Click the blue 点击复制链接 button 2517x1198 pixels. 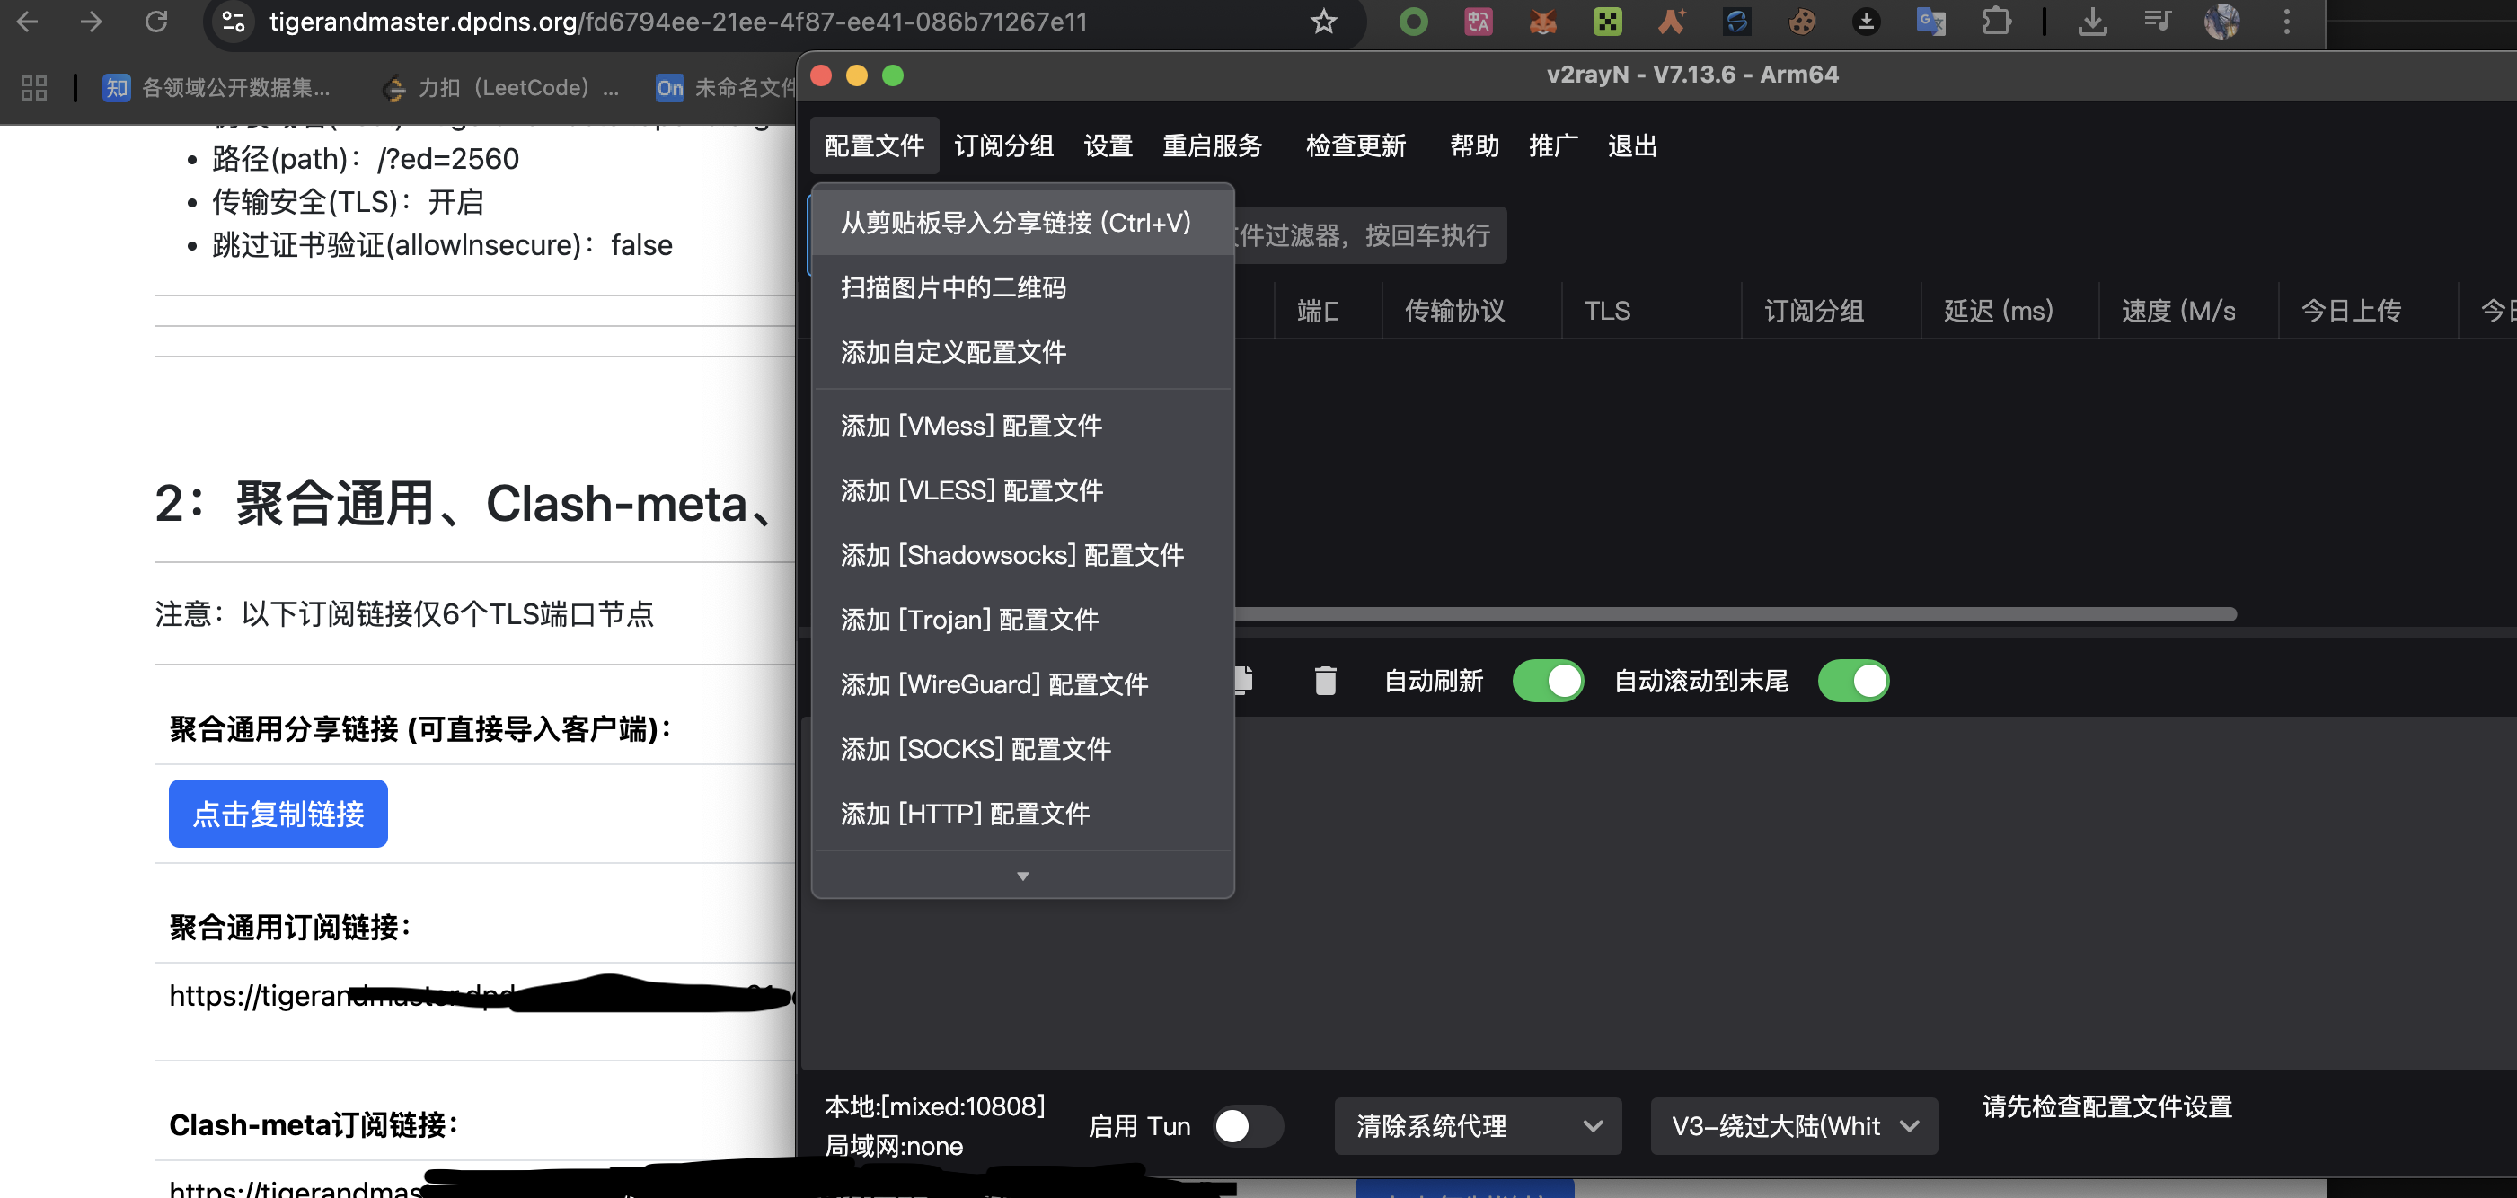point(278,813)
